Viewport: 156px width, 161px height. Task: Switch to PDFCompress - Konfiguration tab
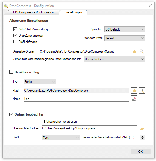click(x=33, y=12)
